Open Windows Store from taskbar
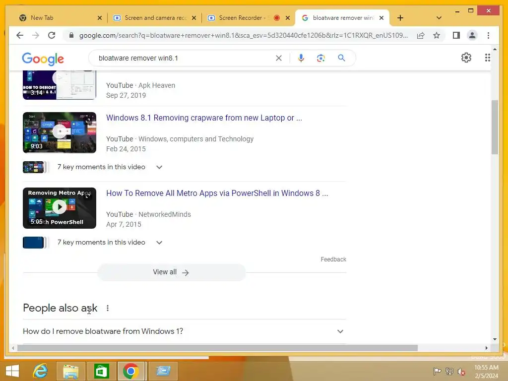The width and height of the screenshot is (508, 381). [x=101, y=371]
